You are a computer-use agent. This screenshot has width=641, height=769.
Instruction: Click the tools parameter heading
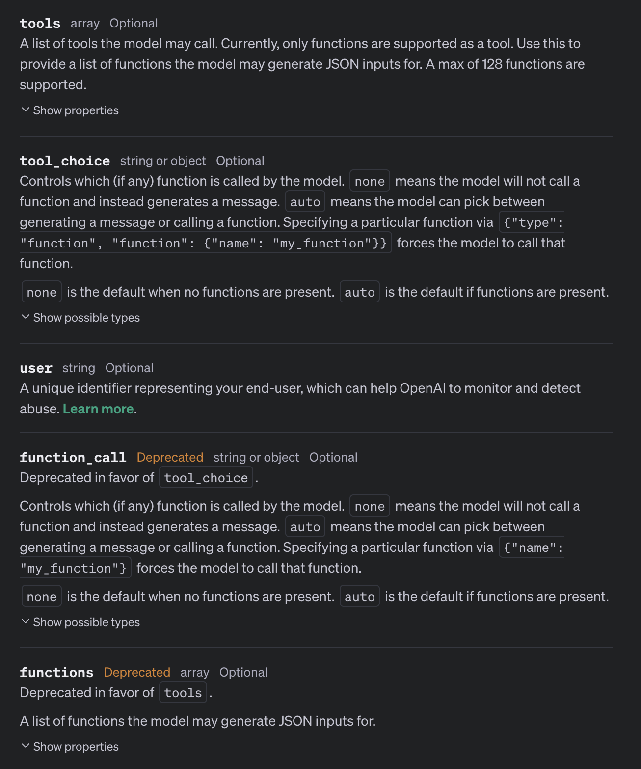[x=40, y=24]
